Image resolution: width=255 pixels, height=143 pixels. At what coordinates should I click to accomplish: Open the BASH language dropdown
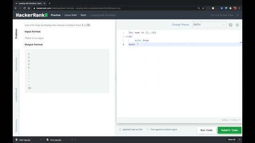pyautogui.click(x=209, y=25)
